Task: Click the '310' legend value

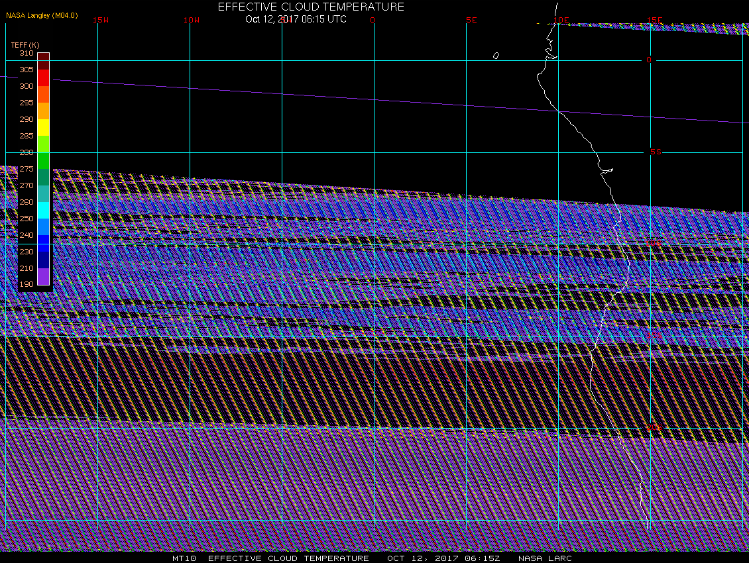Action: [27, 53]
